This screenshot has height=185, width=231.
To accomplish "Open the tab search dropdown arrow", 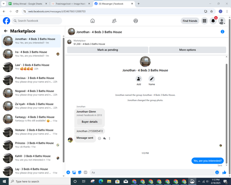I will (3, 4).
